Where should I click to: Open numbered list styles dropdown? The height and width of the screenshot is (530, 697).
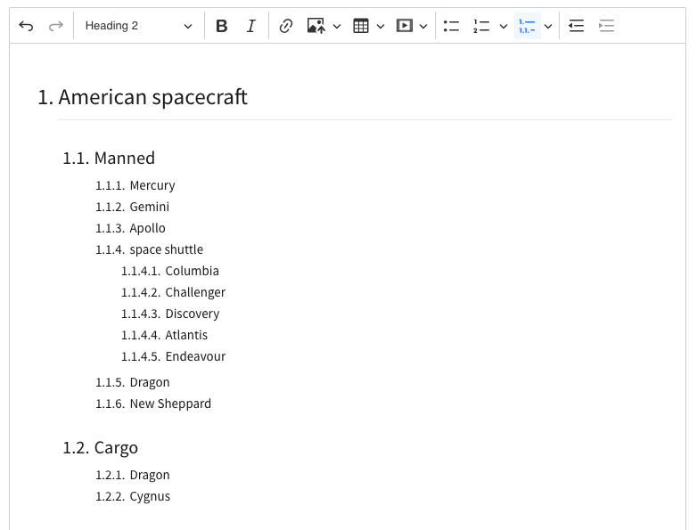pyautogui.click(x=504, y=26)
